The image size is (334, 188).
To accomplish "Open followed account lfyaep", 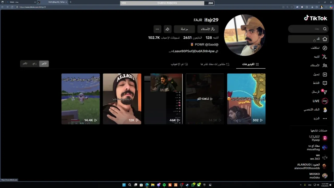I will (318, 138).
